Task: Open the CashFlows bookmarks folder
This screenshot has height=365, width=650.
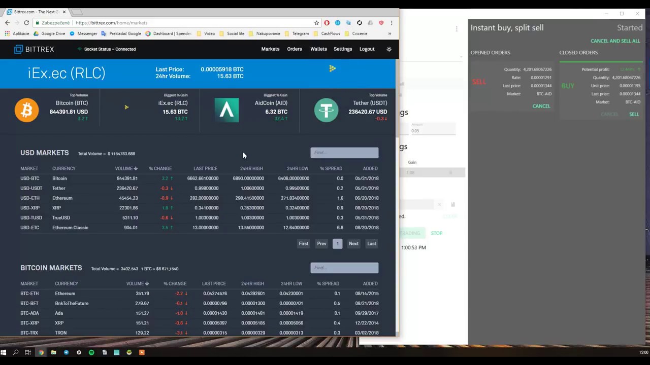Action: point(327,33)
